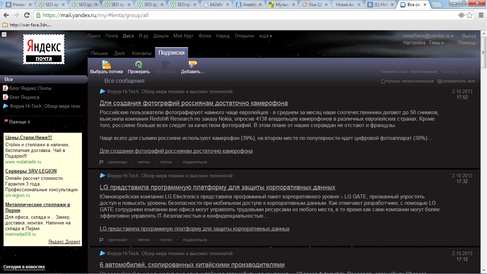Open roma7arss@yandex.ru account dropdown
The image size is (487, 274).
coord(428,36)
